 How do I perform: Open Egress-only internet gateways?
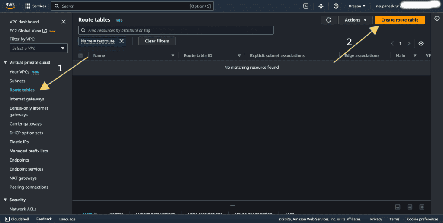click(x=29, y=111)
